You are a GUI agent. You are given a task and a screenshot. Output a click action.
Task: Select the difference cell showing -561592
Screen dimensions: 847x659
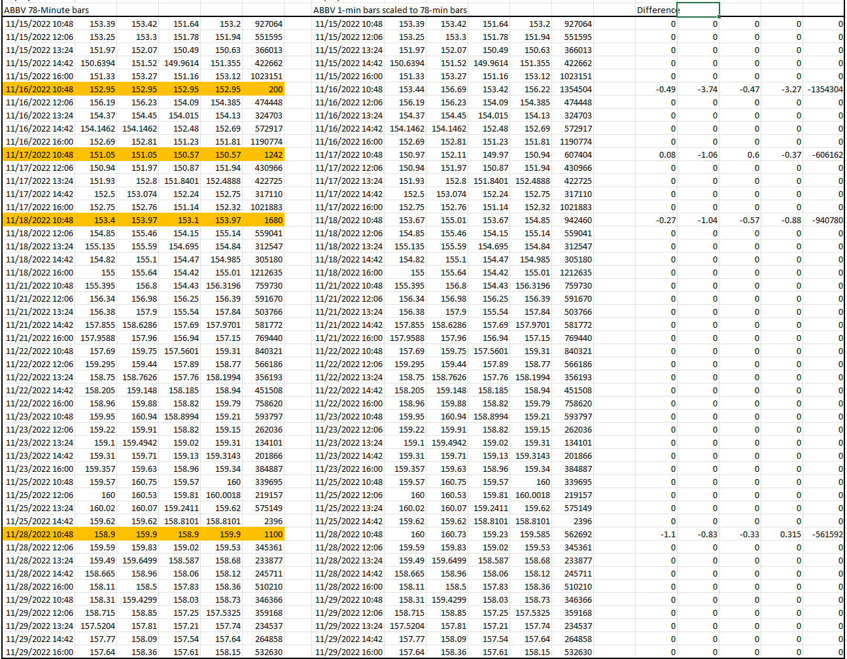click(x=826, y=534)
